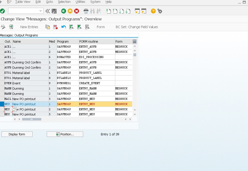This screenshot has height=171, width=248.
Task: Open the command field dropdown arrow
Action: 41,11
